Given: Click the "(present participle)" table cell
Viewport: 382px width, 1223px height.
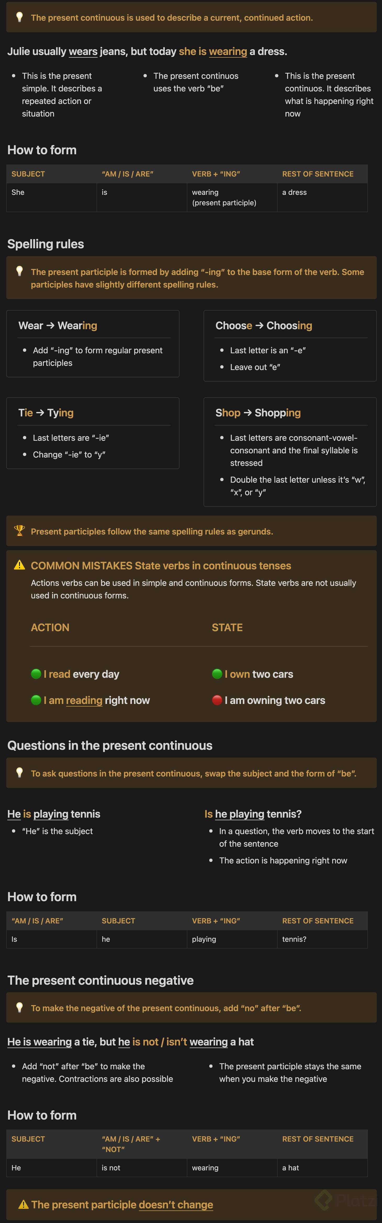Looking at the screenshot, I should (x=224, y=203).
